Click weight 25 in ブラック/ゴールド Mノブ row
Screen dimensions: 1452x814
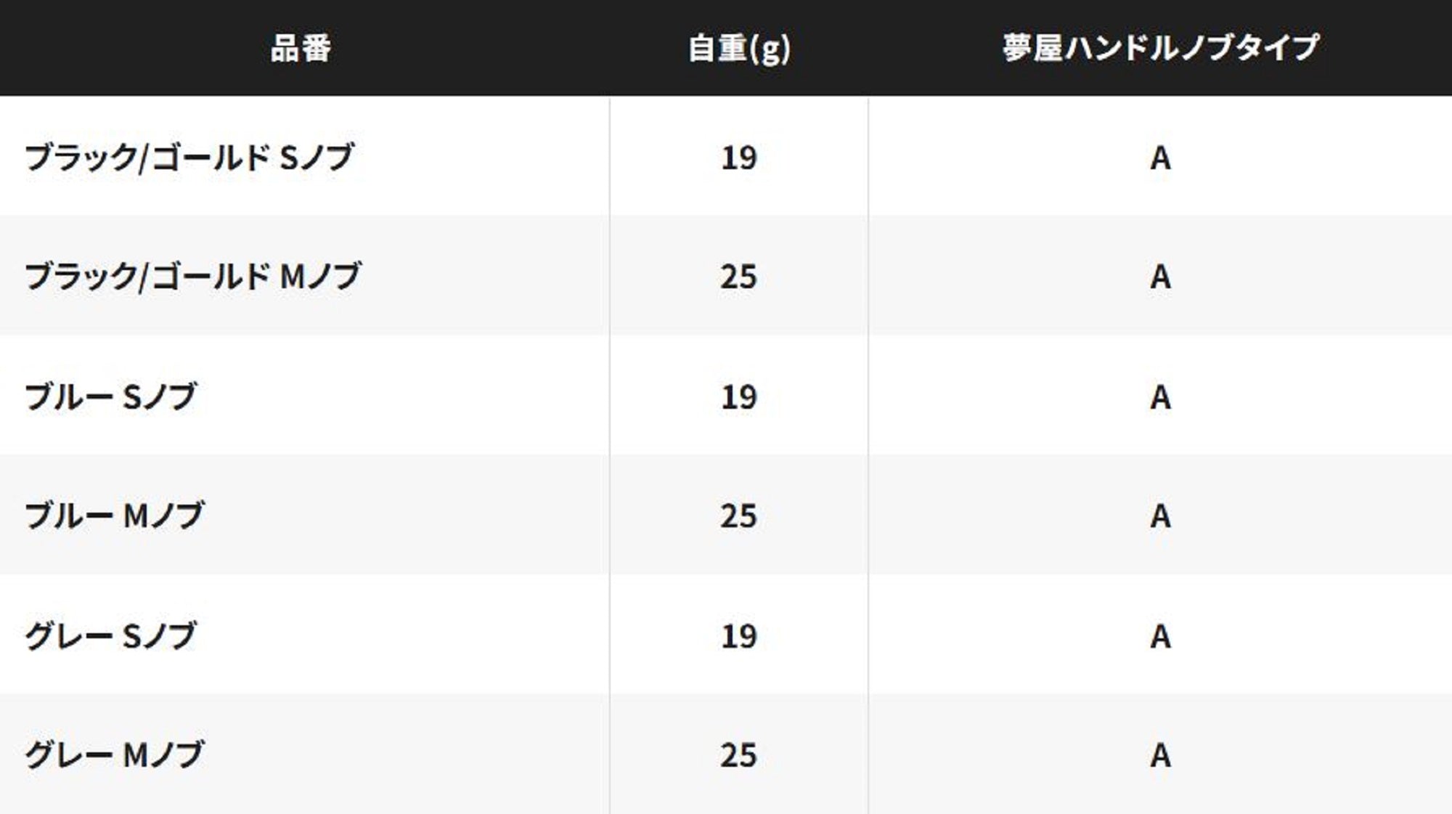[739, 277]
